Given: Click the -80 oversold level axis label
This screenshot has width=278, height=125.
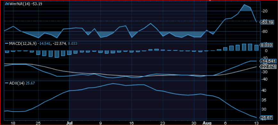Looking at the screenshot, I should (x=264, y=31).
